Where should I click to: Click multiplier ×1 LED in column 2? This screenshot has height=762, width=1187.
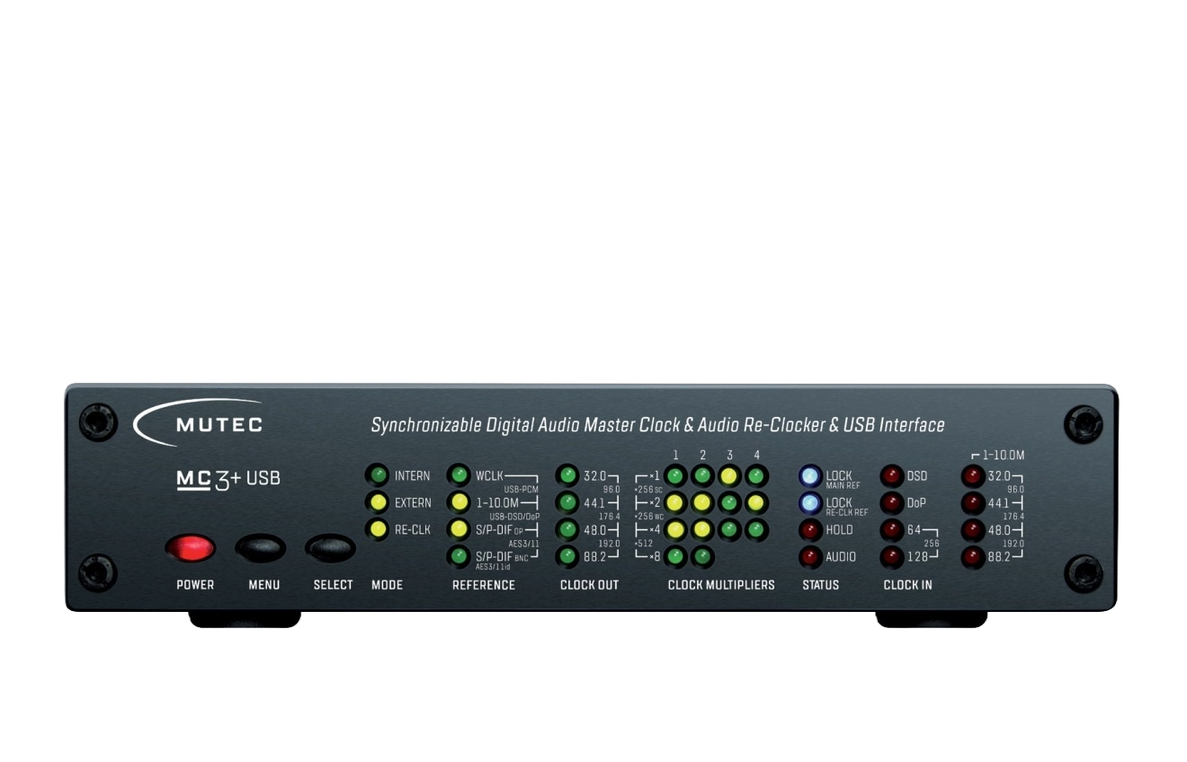pos(703,475)
